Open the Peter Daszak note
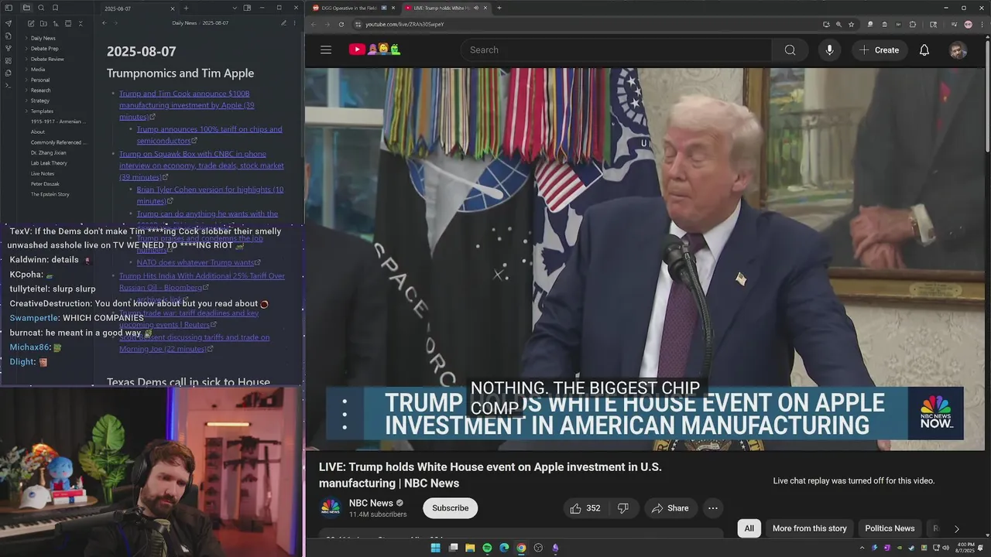The width and height of the screenshot is (991, 557). pyautogui.click(x=45, y=184)
